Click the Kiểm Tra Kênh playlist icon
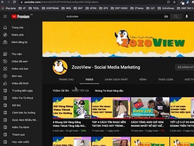Image resolution: width=194 pixels, height=146 pixels. (x=5, y=127)
